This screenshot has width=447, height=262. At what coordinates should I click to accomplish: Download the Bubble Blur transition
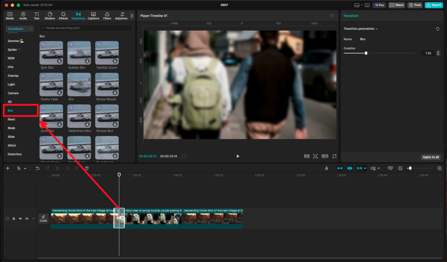(87, 61)
